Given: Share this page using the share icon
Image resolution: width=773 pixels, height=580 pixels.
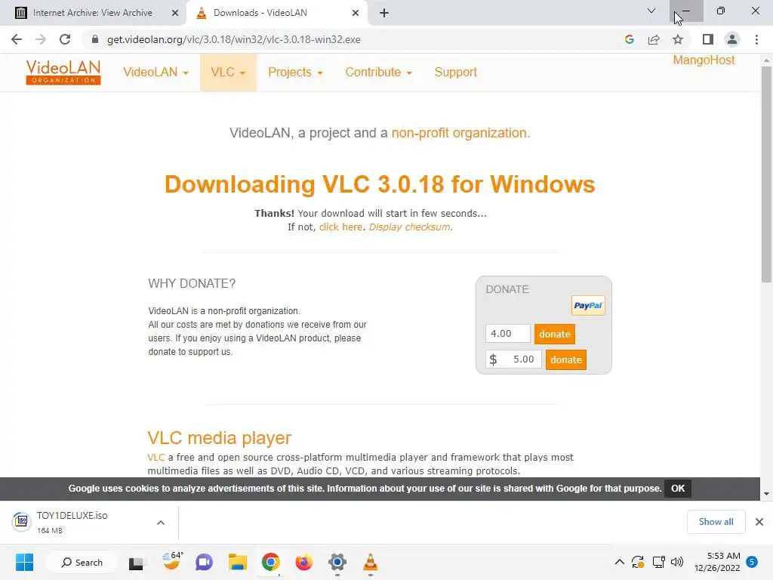Looking at the screenshot, I should pyautogui.click(x=654, y=39).
